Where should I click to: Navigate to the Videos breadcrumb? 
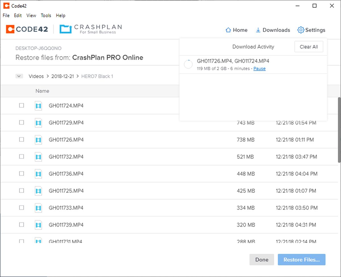point(36,76)
